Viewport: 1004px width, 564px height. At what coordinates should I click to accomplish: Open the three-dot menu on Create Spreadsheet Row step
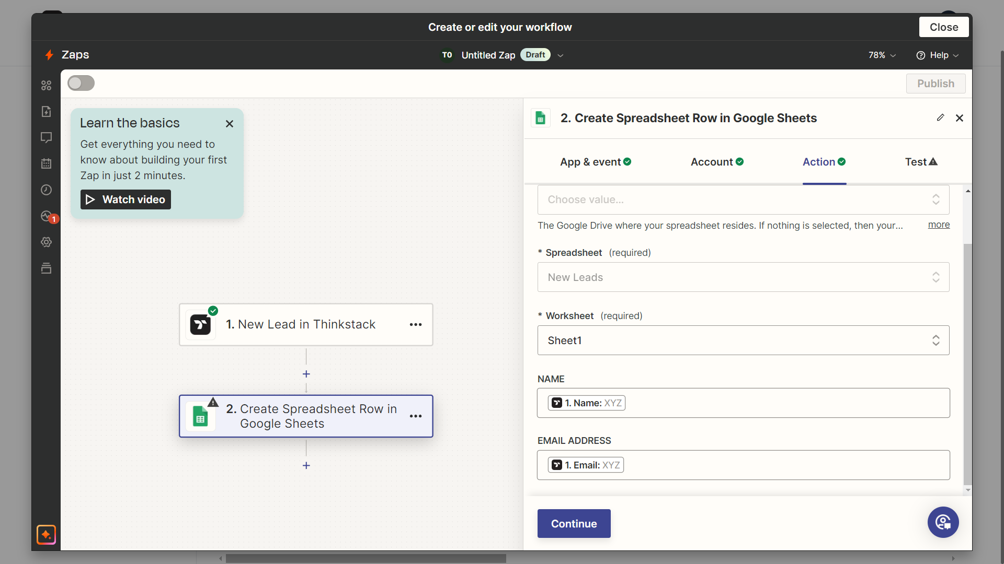(x=416, y=416)
